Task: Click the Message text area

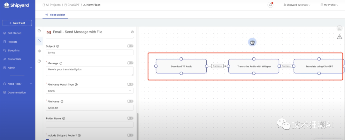Action: 89,71
